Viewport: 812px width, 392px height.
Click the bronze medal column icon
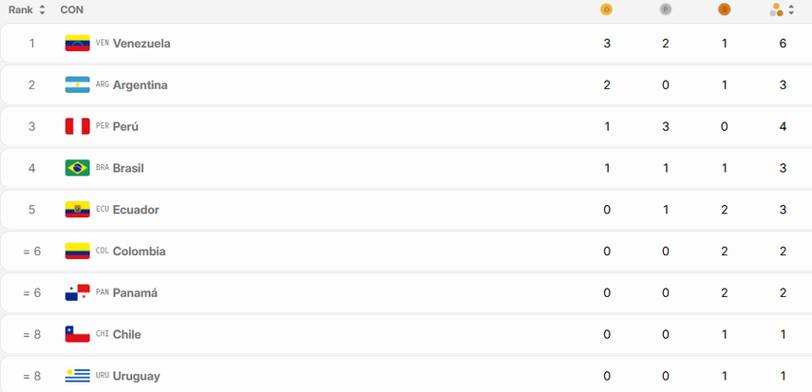click(x=724, y=9)
